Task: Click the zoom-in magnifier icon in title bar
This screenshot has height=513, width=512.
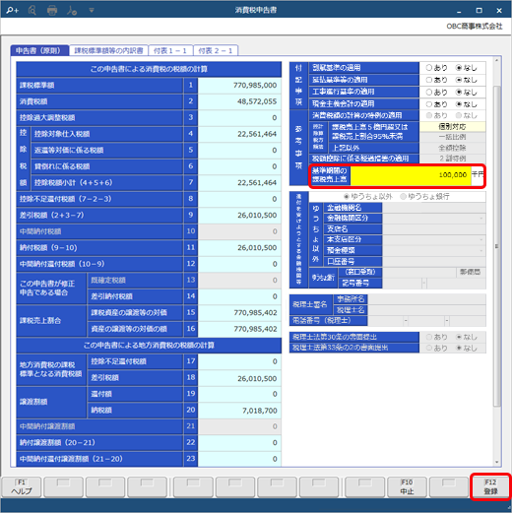Action: 12,10
